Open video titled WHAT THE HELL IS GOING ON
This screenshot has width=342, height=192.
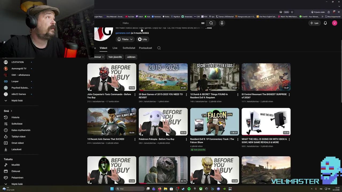[x=264, y=141]
